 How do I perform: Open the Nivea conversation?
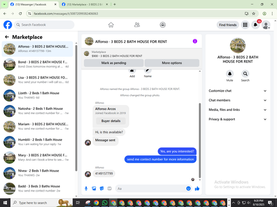(x=37, y=173)
